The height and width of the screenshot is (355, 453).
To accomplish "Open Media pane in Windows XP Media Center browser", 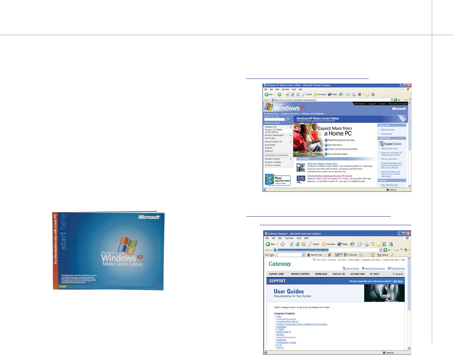I will pyautogui.click(x=332, y=95).
